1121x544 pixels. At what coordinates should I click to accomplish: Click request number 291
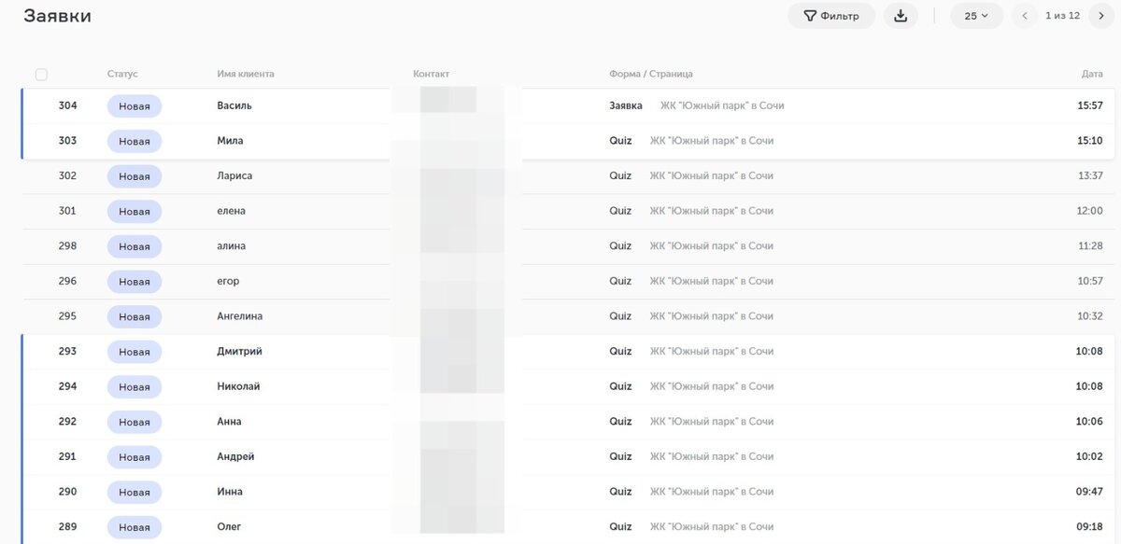pos(67,457)
